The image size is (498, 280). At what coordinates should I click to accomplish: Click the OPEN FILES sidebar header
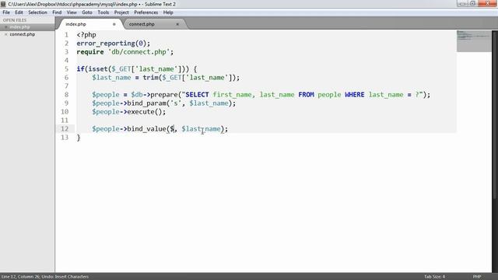coord(15,20)
